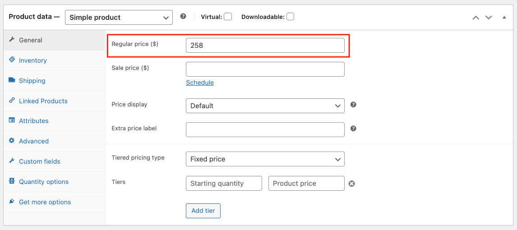Screen dimensions: 517x230
Task: Select the Custom fields tab
Action: (x=55, y=161)
